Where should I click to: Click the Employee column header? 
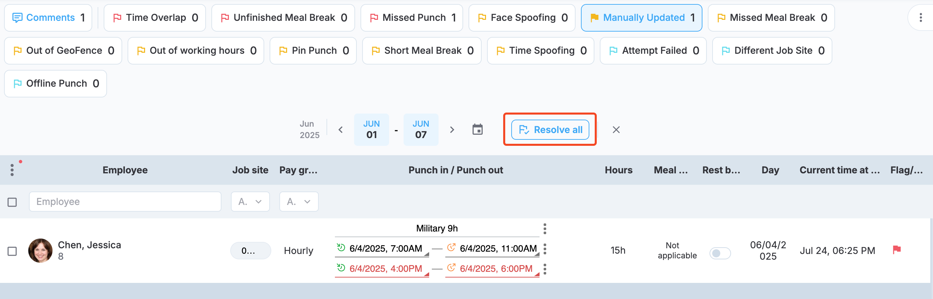pyautogui.click(x=125, y=170)
